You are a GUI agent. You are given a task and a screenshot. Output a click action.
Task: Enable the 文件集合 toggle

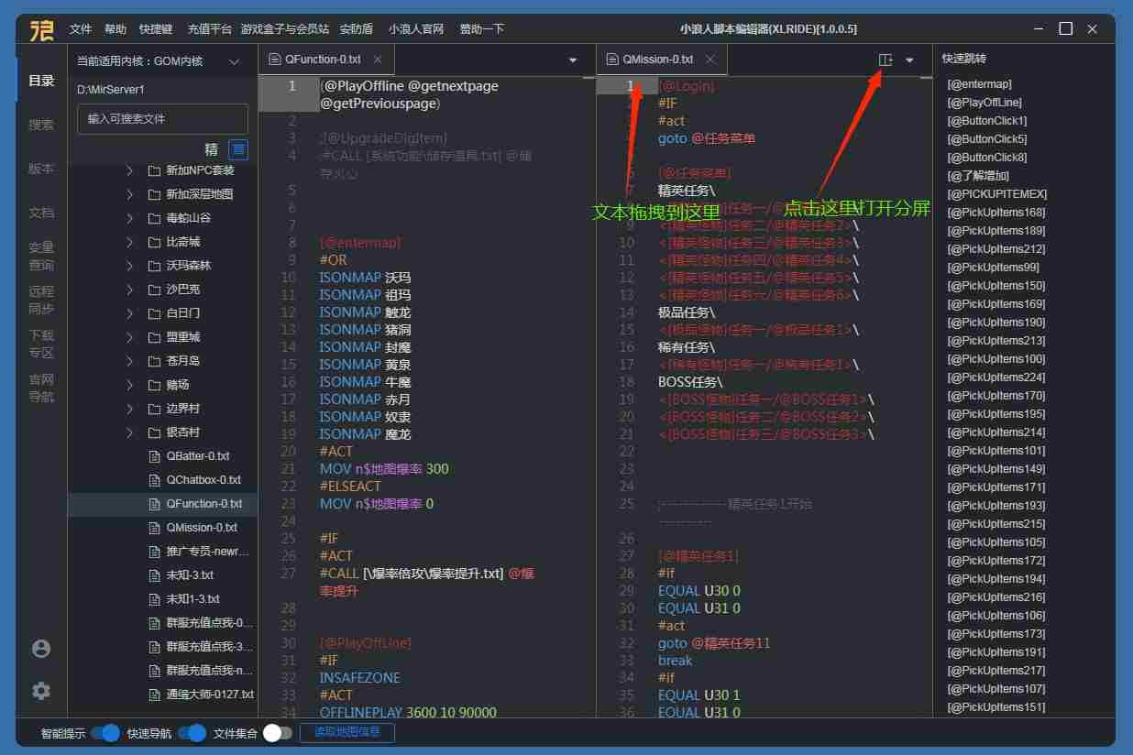277,733
